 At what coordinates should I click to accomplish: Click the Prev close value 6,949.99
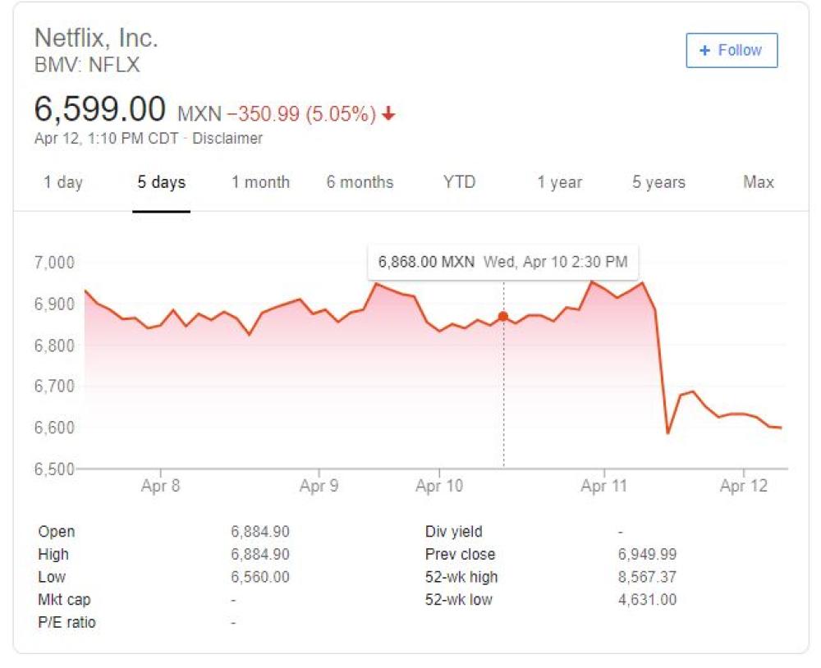pyautogui.click(x=647, y=555)
